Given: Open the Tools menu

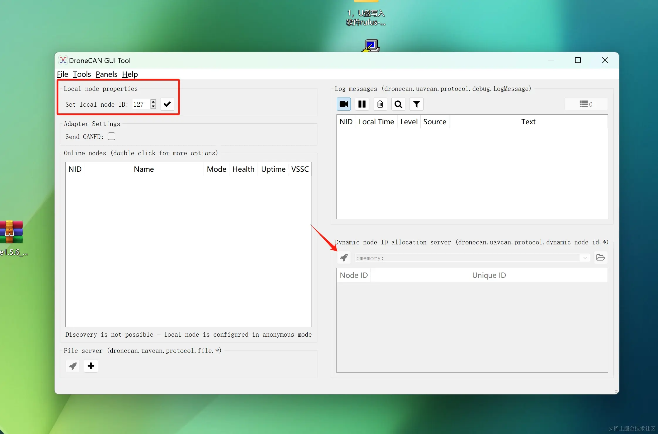Looking at the screenshot, I should [82, 74].
